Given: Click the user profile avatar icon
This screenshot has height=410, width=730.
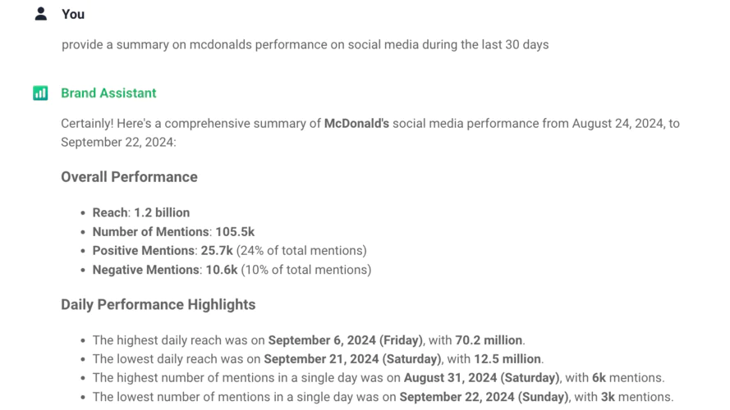Looking at the screenshot, I should (x=41, y=14).
